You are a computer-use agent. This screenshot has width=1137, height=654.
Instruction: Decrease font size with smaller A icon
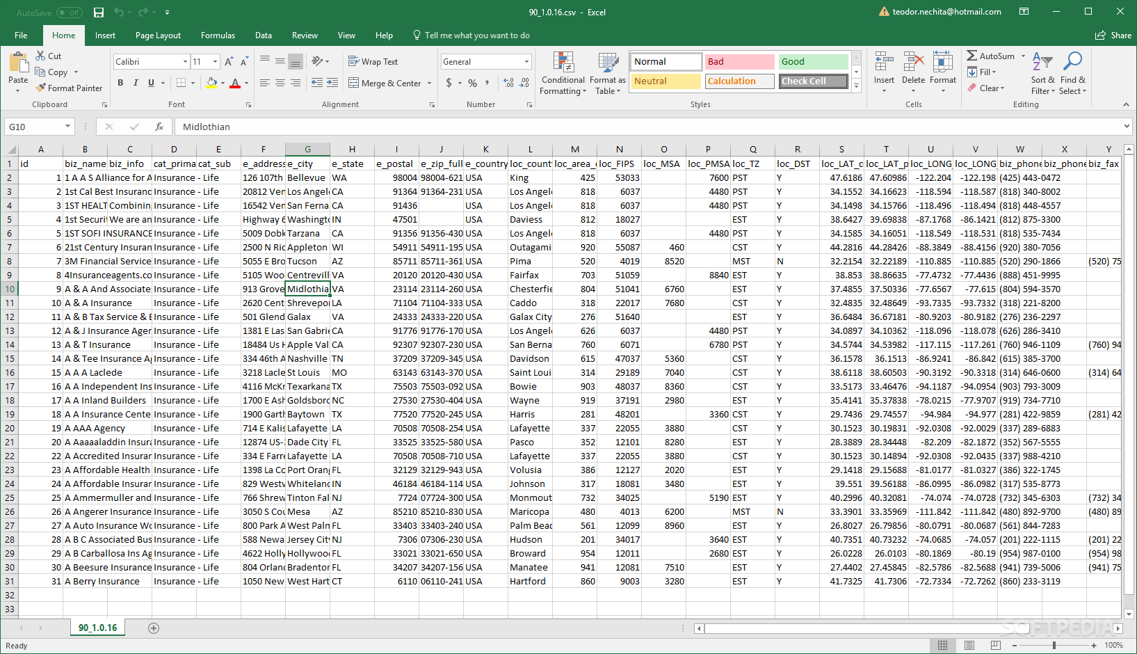(x=244, y=62)
